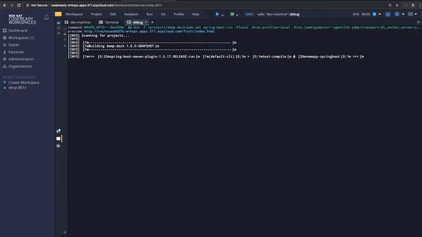Expand dropdown next to the circular status icon
This screenshot has width=422, height=237.
point(403,14)
